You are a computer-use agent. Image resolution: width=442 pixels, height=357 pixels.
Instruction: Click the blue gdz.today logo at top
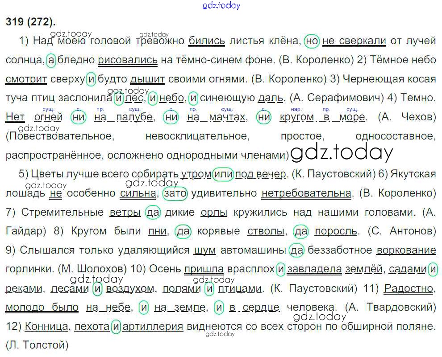tap(221, 5)
